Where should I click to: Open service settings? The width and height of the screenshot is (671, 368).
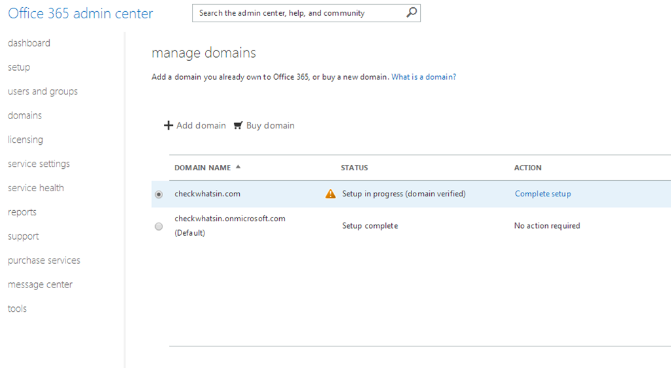point(39,164)
